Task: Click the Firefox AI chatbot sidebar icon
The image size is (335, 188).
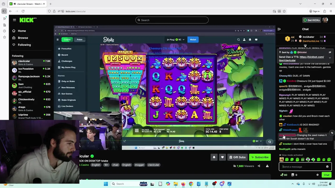Action: point(4,19)
